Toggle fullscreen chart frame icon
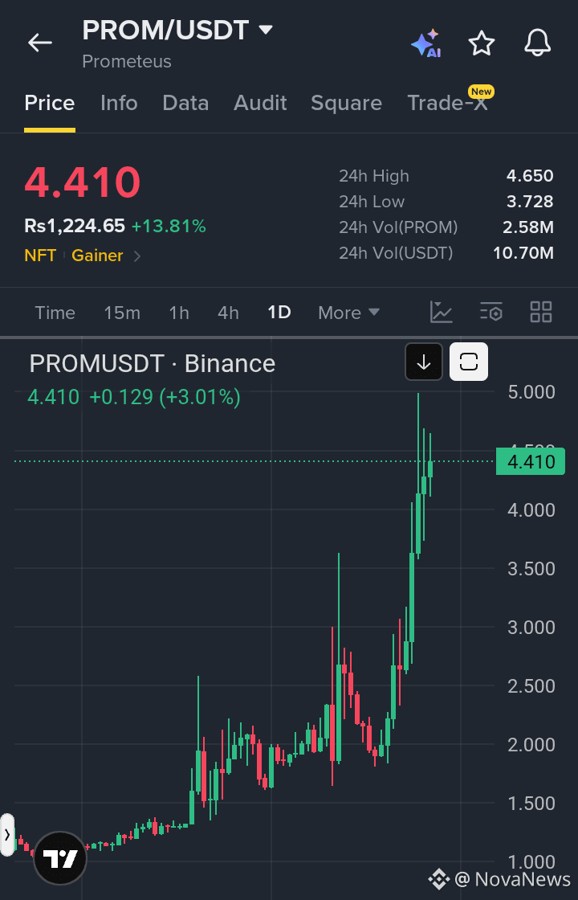The image size is (578, 900). pyautogui.click(x=469, y=362)
